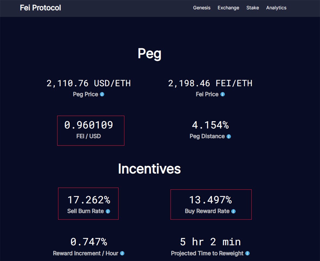Click the Reward Increment / Hour info icon
The height and width of the screenshot is (261, 320).
pos(122,253)
